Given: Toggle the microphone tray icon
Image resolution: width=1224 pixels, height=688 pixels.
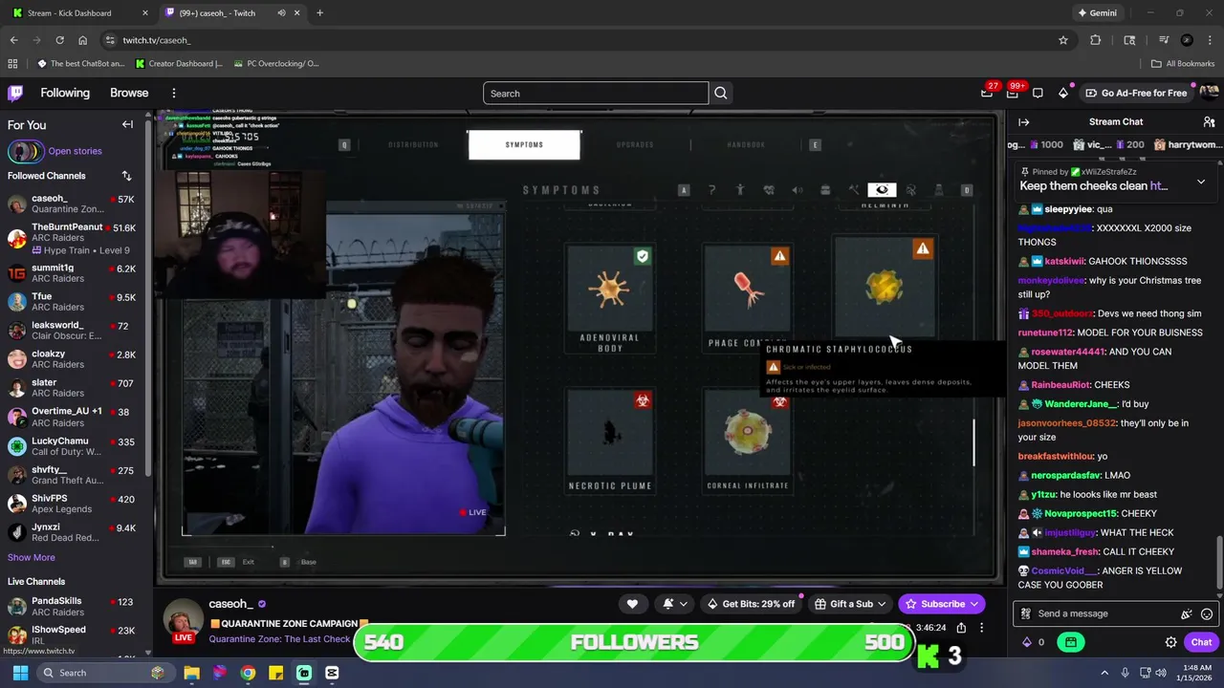Looking at the screenshot, I should click(1125, 673).
